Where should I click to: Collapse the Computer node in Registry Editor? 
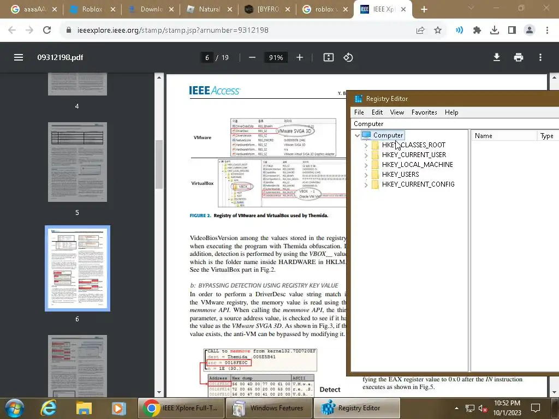pos(357,135)
